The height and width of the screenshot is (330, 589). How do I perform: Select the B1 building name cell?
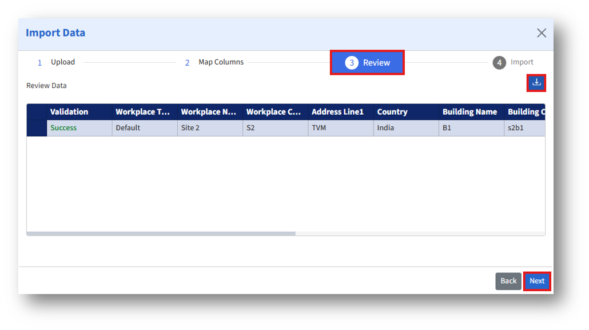[x=471, y=128]
